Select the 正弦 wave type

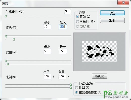[x=77, y=17]
